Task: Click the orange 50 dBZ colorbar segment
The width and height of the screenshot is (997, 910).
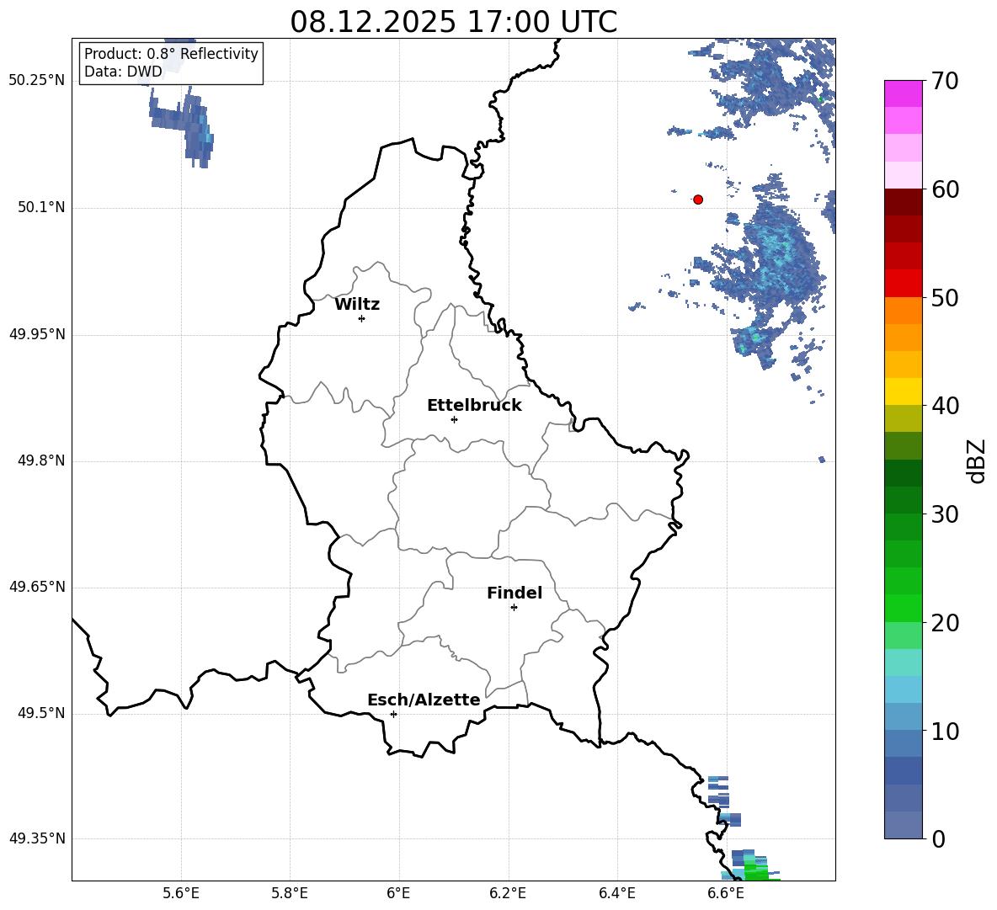Action: pos(903,310)
